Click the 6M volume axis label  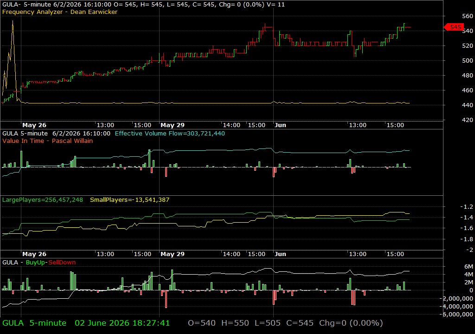point(469,266)
